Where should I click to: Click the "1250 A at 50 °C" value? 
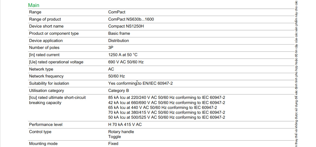coord(123,55)
